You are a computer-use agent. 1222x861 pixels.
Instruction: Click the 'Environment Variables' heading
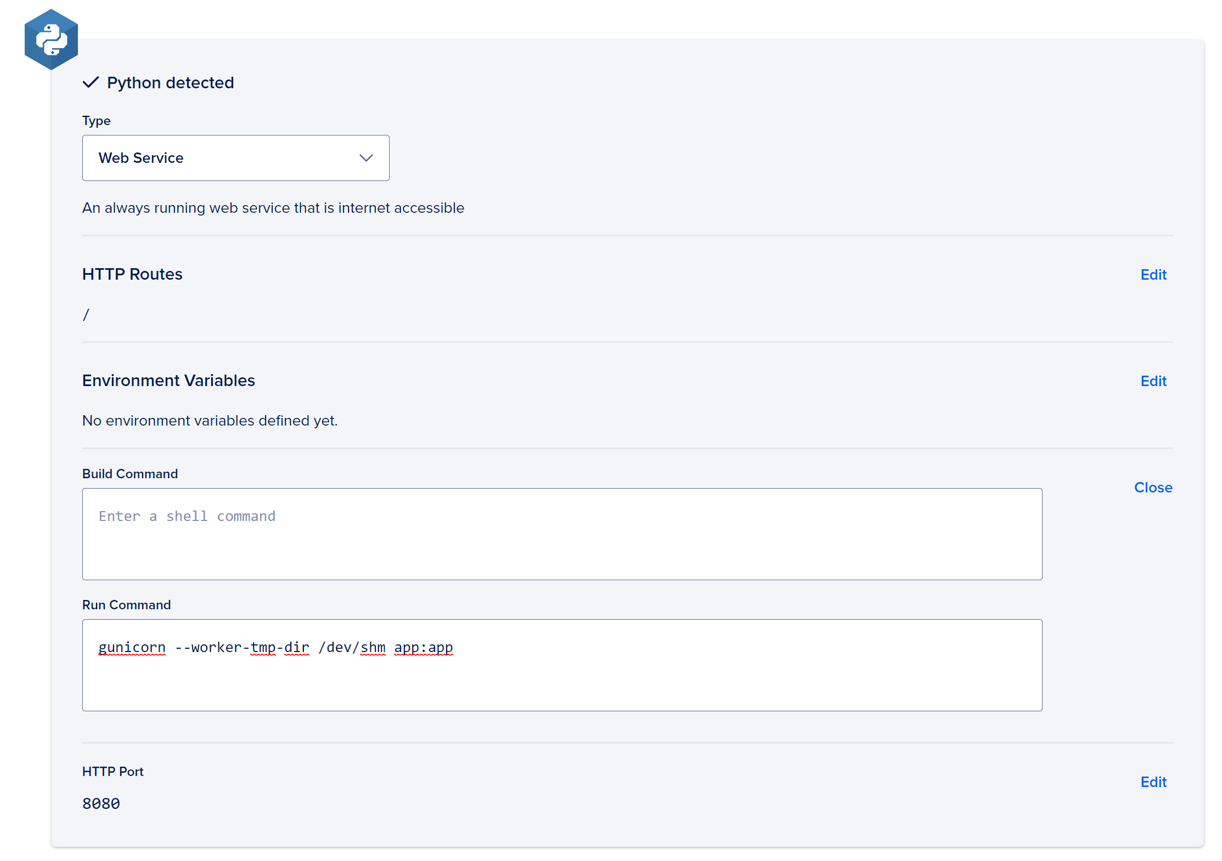pyautogui.click(x=168, y=380)
